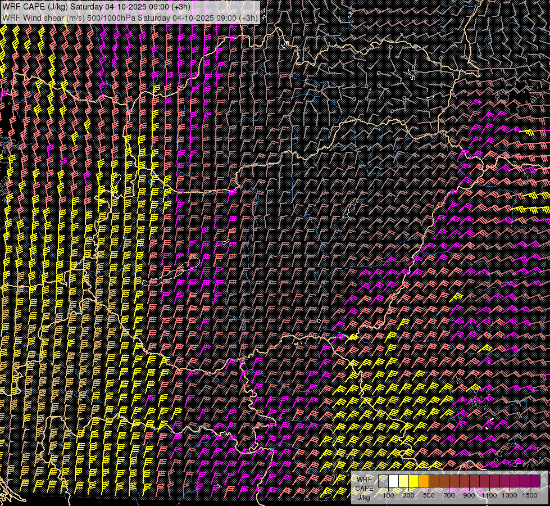Pick the bright yellow swatch before the 400 mark
The width and height of the screenshot is (550, 506).
click(414, 481)
